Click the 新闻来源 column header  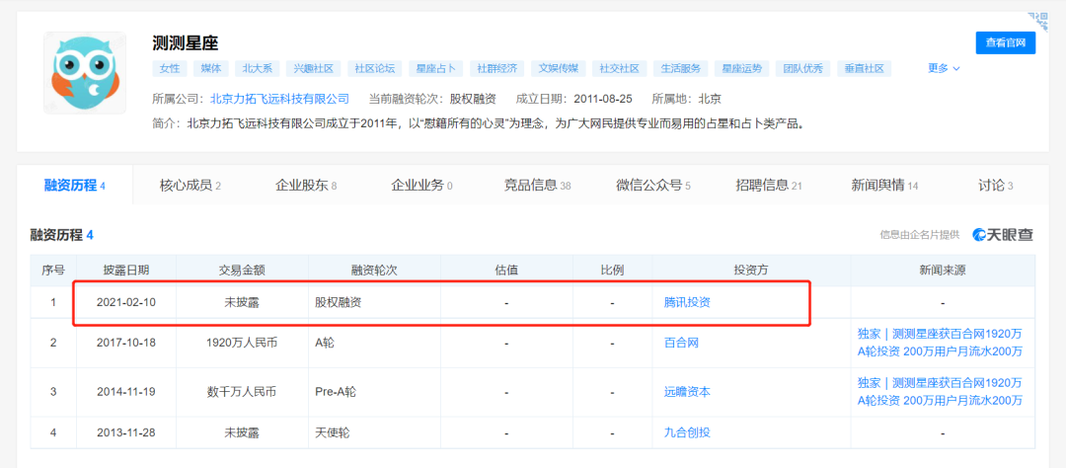tap(943, 271)
